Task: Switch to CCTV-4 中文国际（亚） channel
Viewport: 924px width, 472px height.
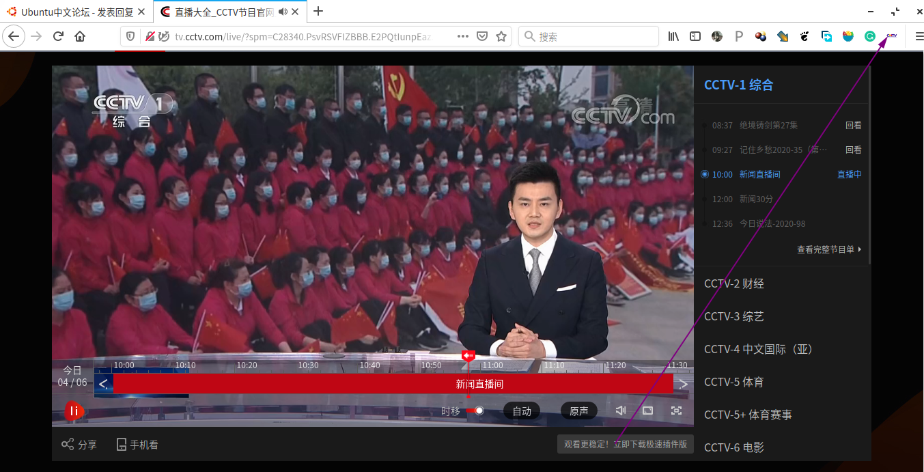Action: coord(759,349)
